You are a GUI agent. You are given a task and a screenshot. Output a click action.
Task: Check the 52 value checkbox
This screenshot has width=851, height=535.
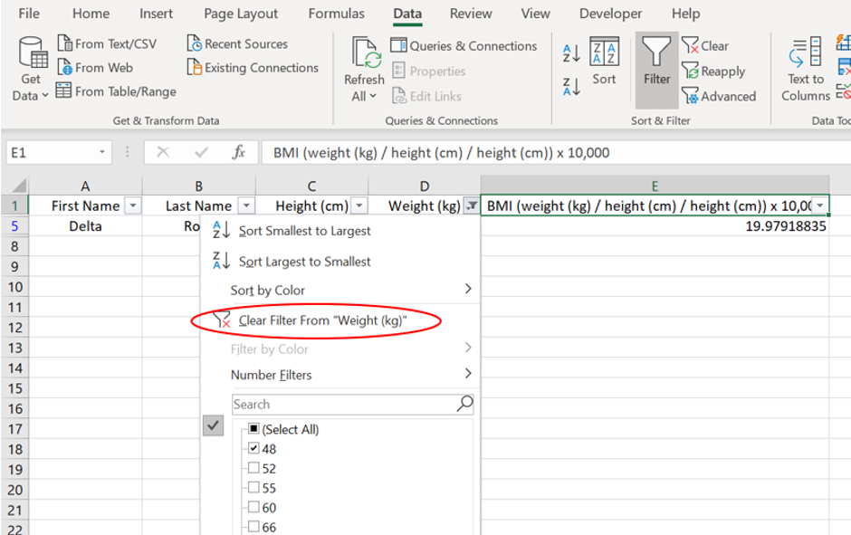pyautogui.click(x=254, y=469)
